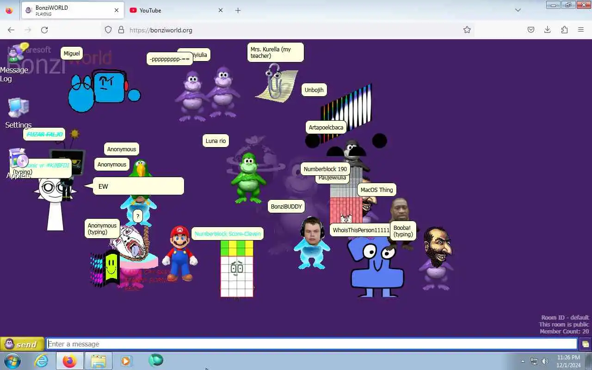Open the Firefox downloads panel

[x=548, y=30]
